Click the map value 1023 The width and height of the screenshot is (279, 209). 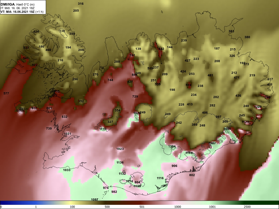point(120,149)
